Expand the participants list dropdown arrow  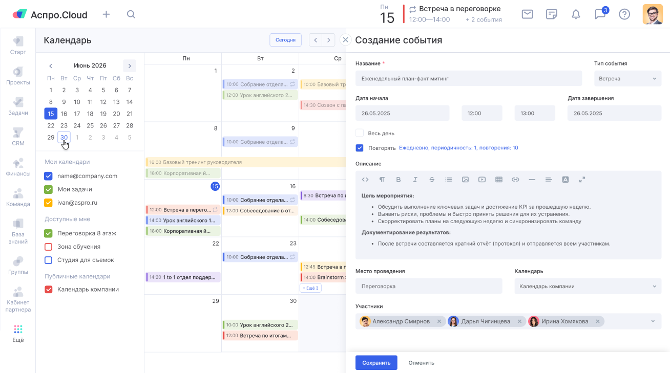(653, 321)
